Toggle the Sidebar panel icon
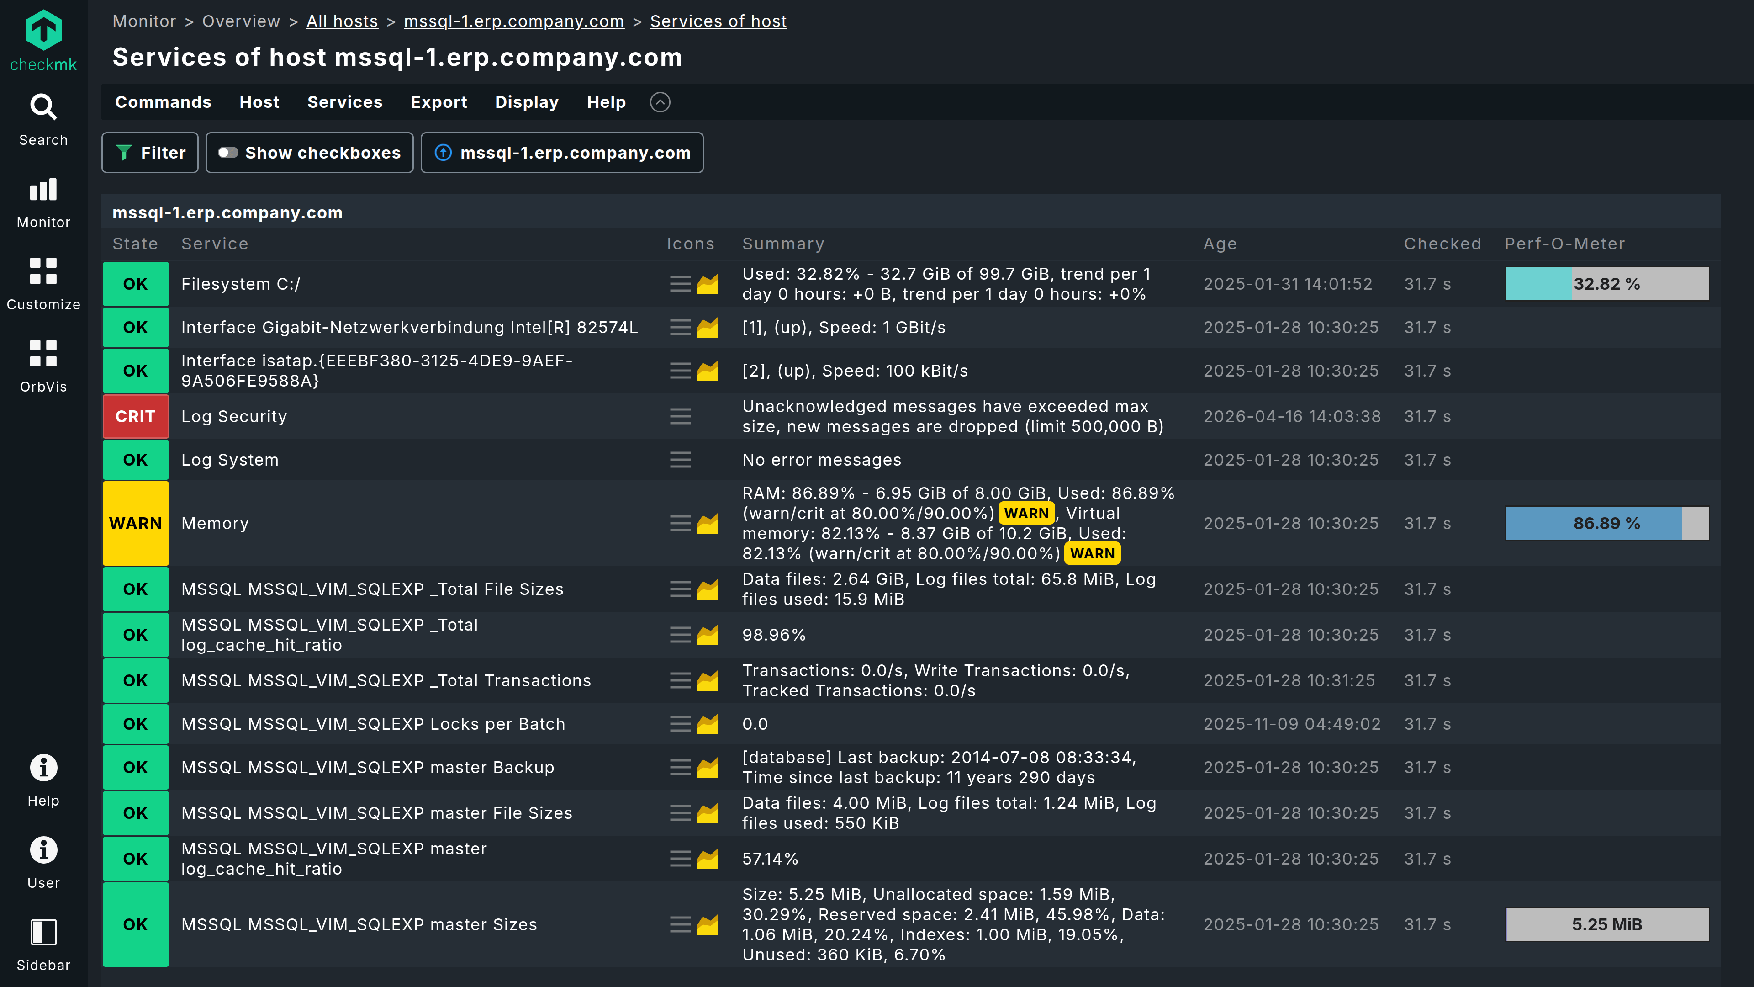 point(43,932)
